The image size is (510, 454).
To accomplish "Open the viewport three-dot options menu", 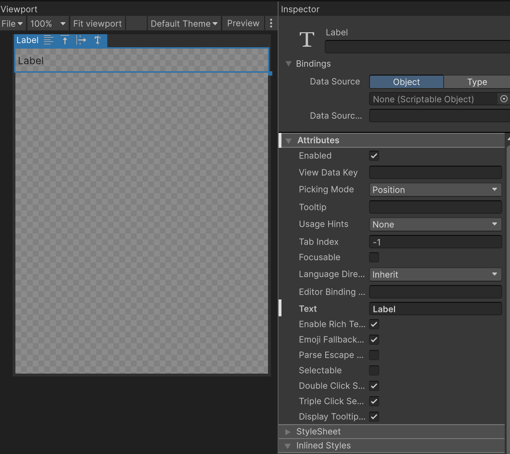I will pyautogui.click(x=271, y=23).
